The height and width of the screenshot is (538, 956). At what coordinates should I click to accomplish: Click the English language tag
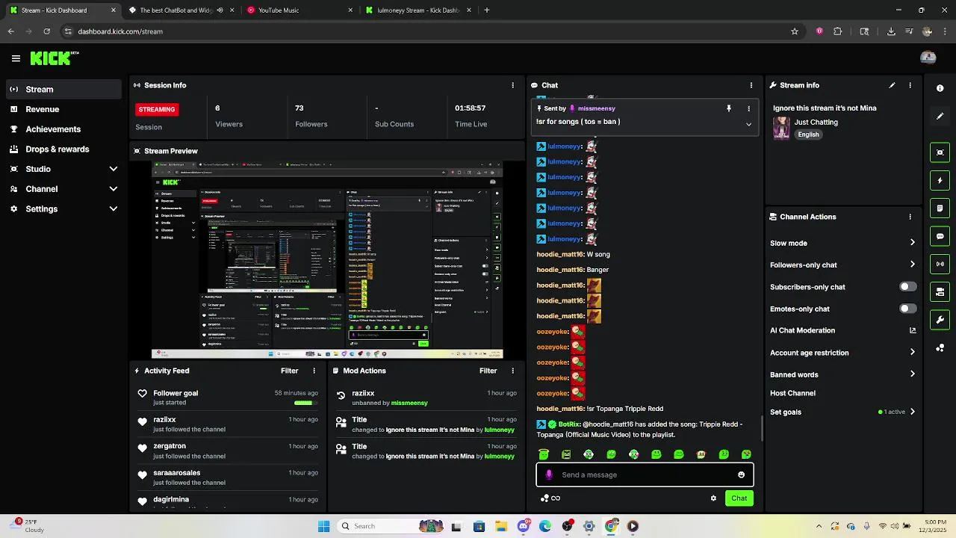808,134
